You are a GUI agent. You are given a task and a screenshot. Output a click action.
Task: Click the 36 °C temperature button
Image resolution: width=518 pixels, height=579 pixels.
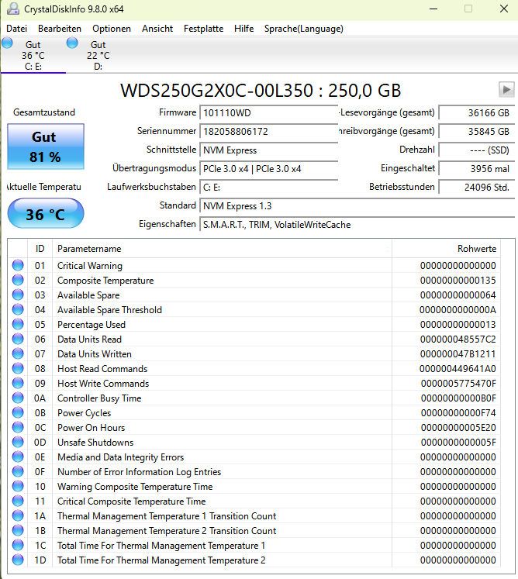pyautogui.click(x=46, y=214)
